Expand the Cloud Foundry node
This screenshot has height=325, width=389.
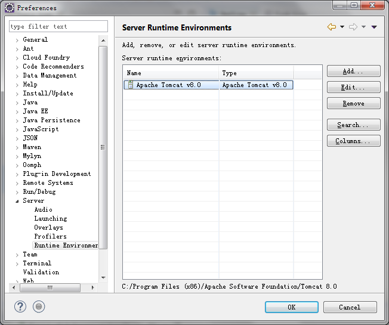(17, 58)
